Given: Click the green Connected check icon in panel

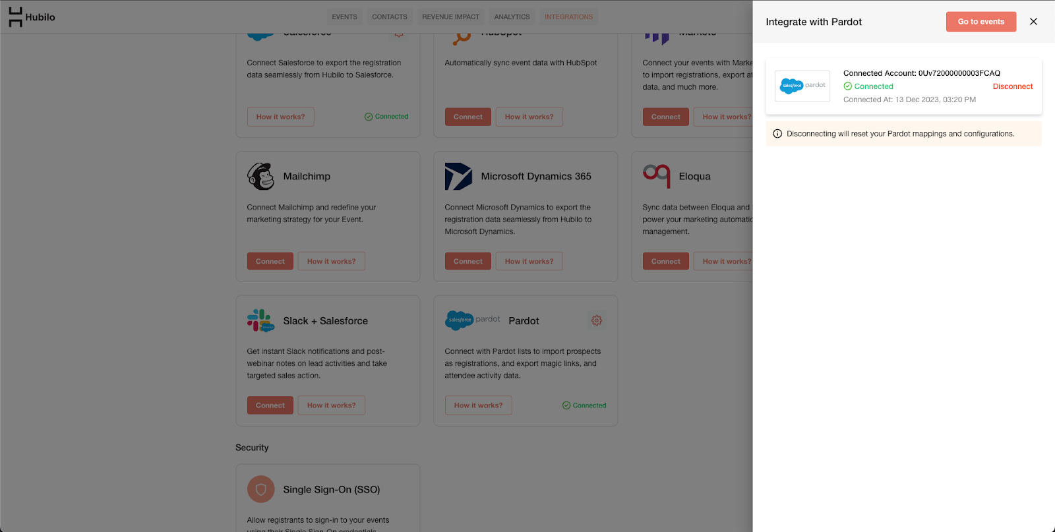Looking at the screenshot, I should [848, 86].
